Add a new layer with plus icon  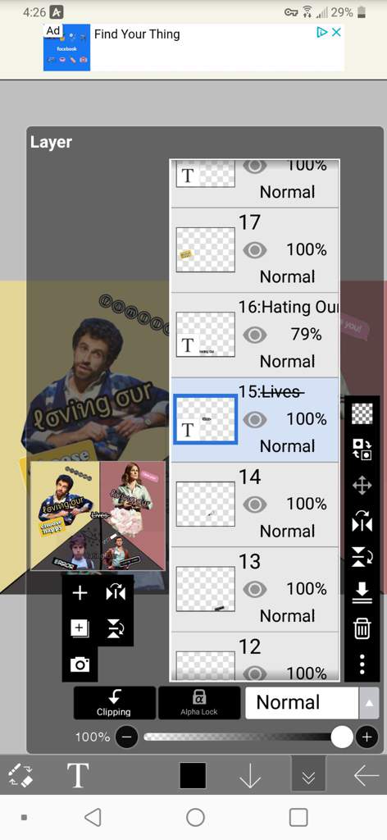(x=80, y=592)
